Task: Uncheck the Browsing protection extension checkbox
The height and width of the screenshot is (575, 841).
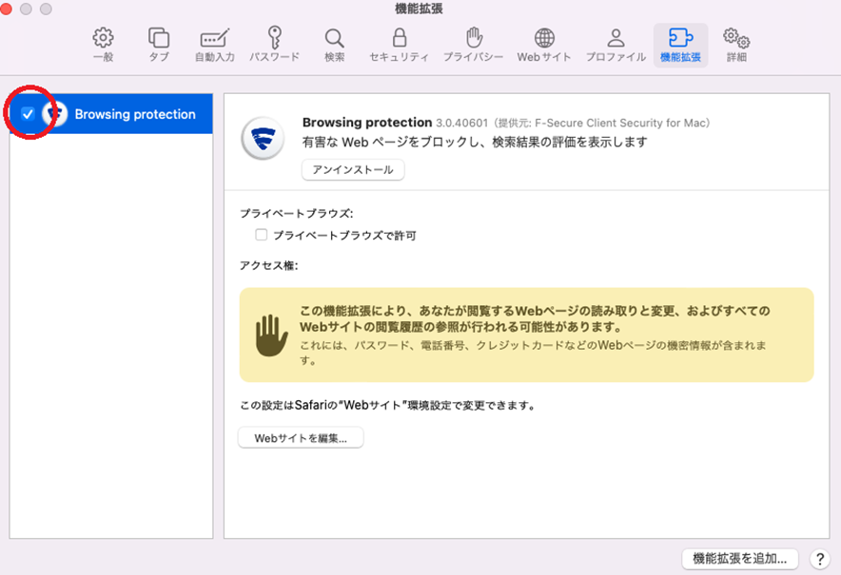Action: [x=28, y=114]
